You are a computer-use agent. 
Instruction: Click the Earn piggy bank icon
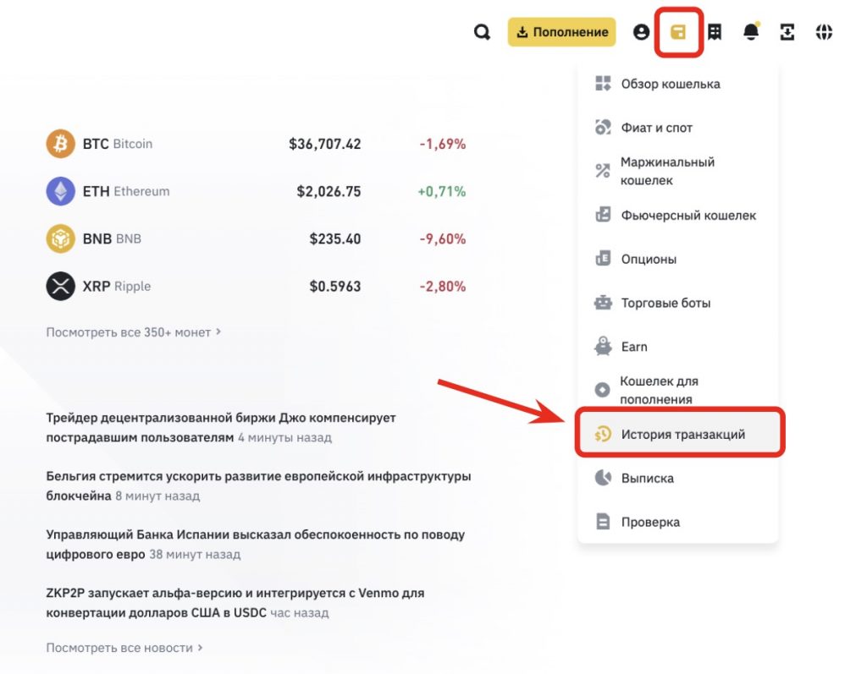(603, 347)
